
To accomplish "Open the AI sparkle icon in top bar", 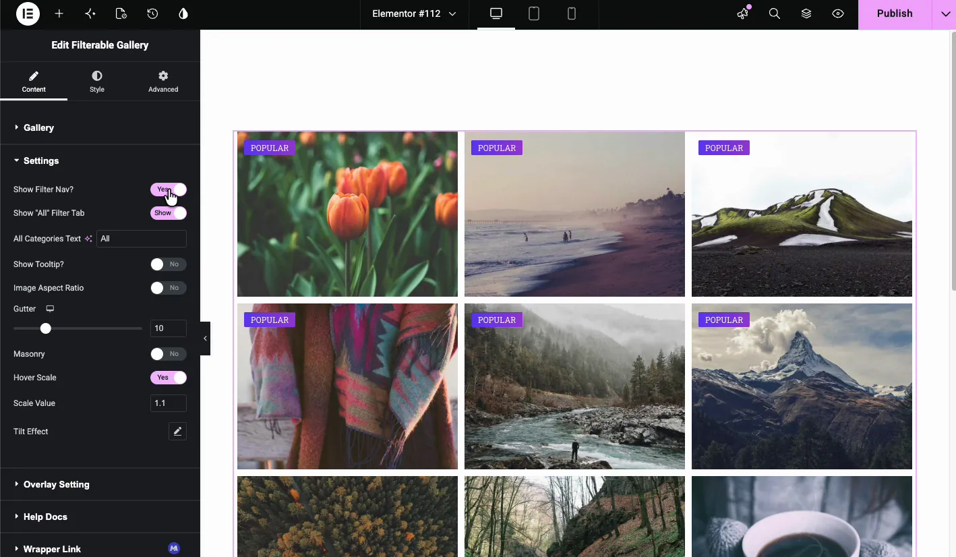I will (x=90, y=13).
